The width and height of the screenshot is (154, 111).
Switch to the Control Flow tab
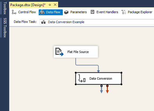coord(24,12)
